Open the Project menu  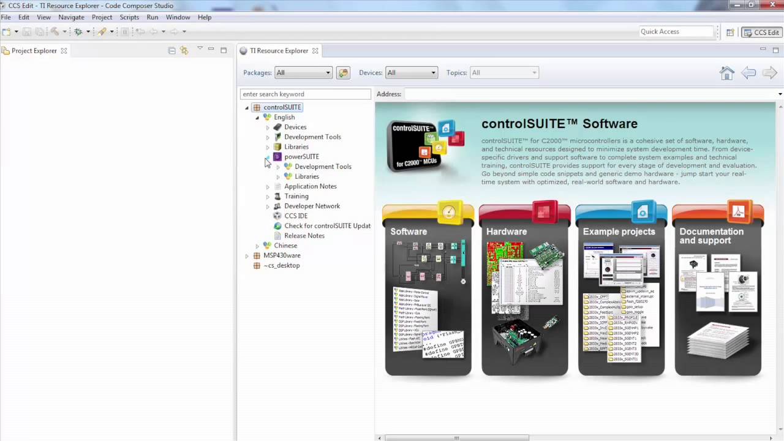tap(102, 17)
